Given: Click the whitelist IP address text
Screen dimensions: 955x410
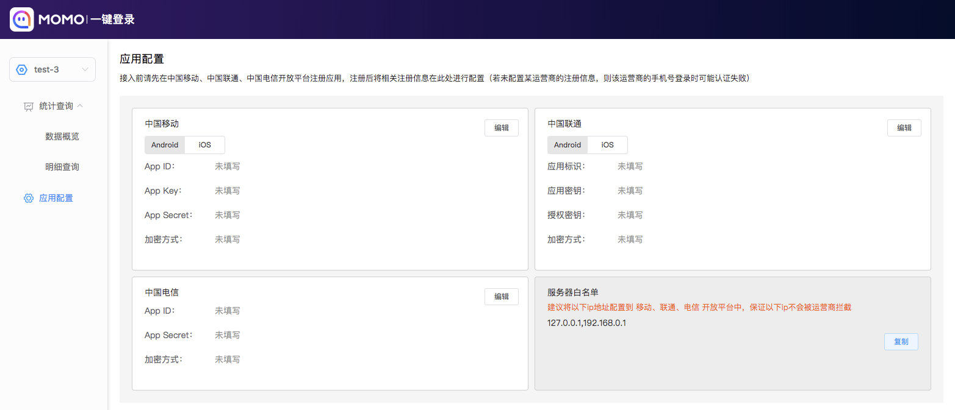Looking at the screenshot, I should pos(586,323).
